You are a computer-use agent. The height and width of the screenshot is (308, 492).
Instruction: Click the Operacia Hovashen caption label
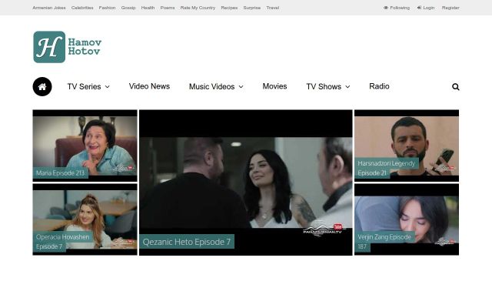pos(62,242)
